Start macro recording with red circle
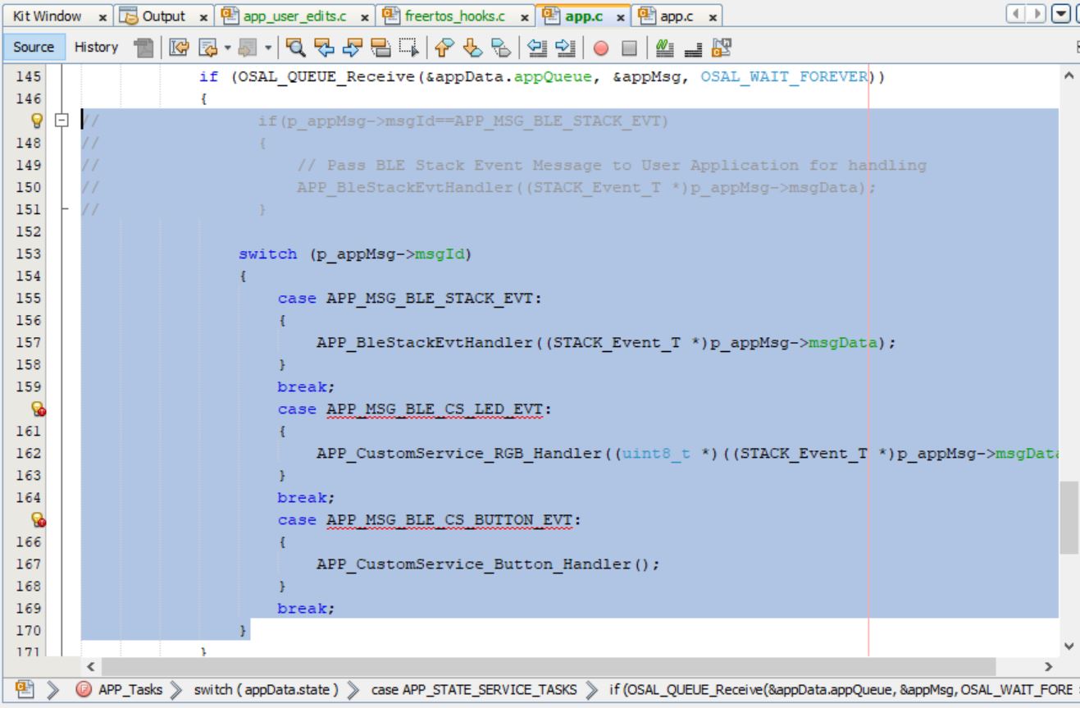Screen dimensions: 1080x708 tap(601, 48)
